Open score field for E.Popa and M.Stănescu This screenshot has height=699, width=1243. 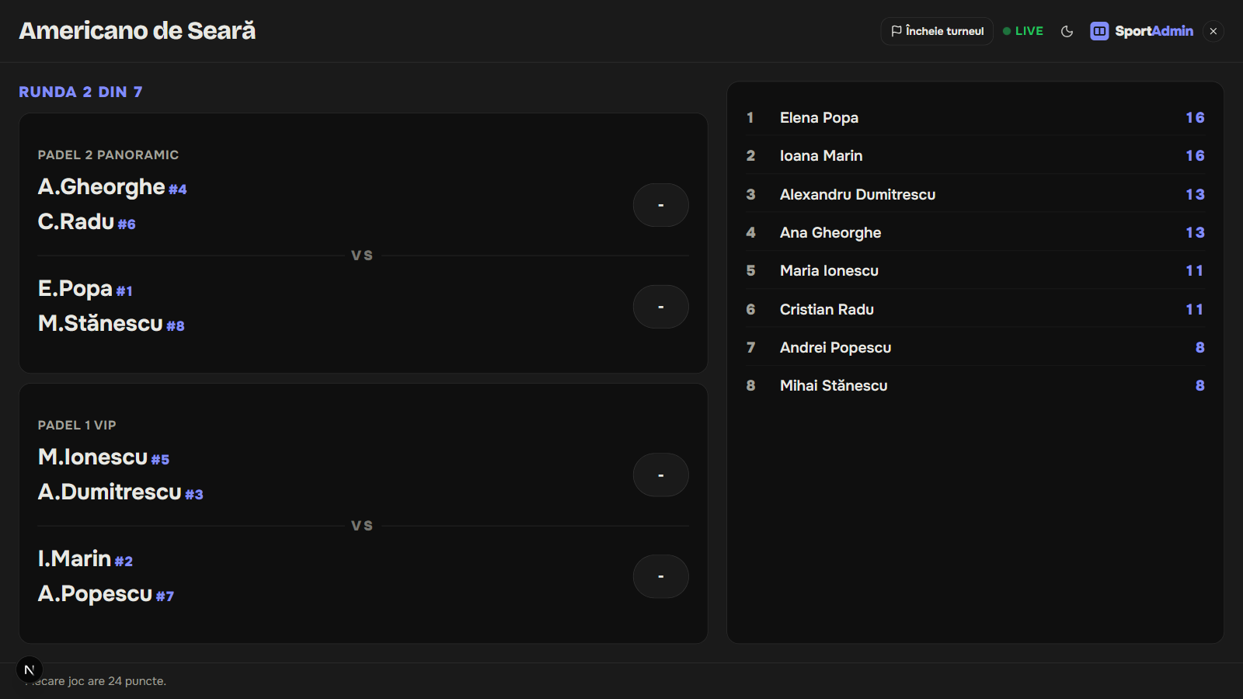(660, 307)
